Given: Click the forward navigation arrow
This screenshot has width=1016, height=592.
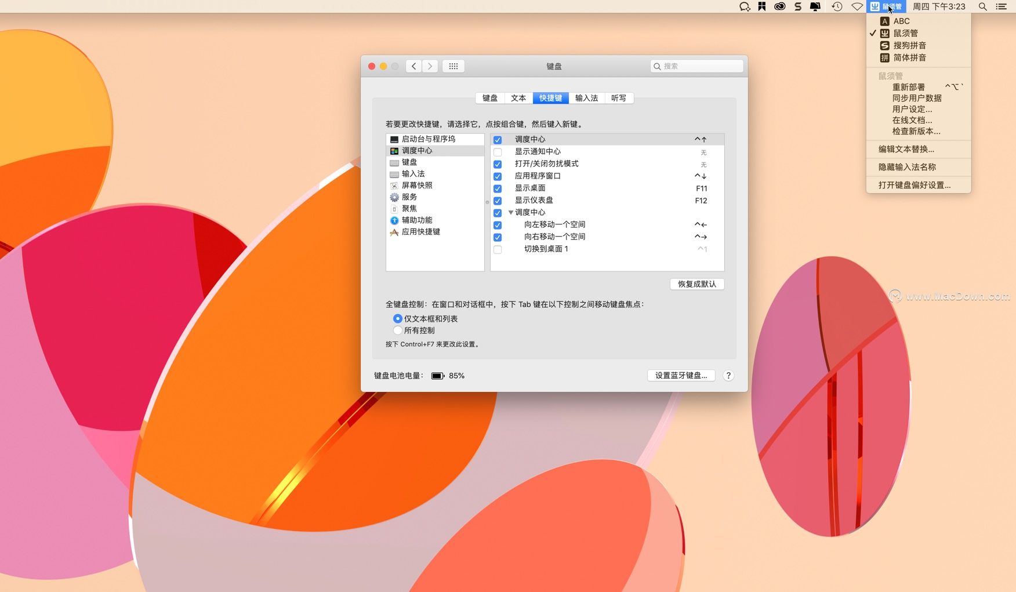Looking at the screenshot, I should point(430,66).
